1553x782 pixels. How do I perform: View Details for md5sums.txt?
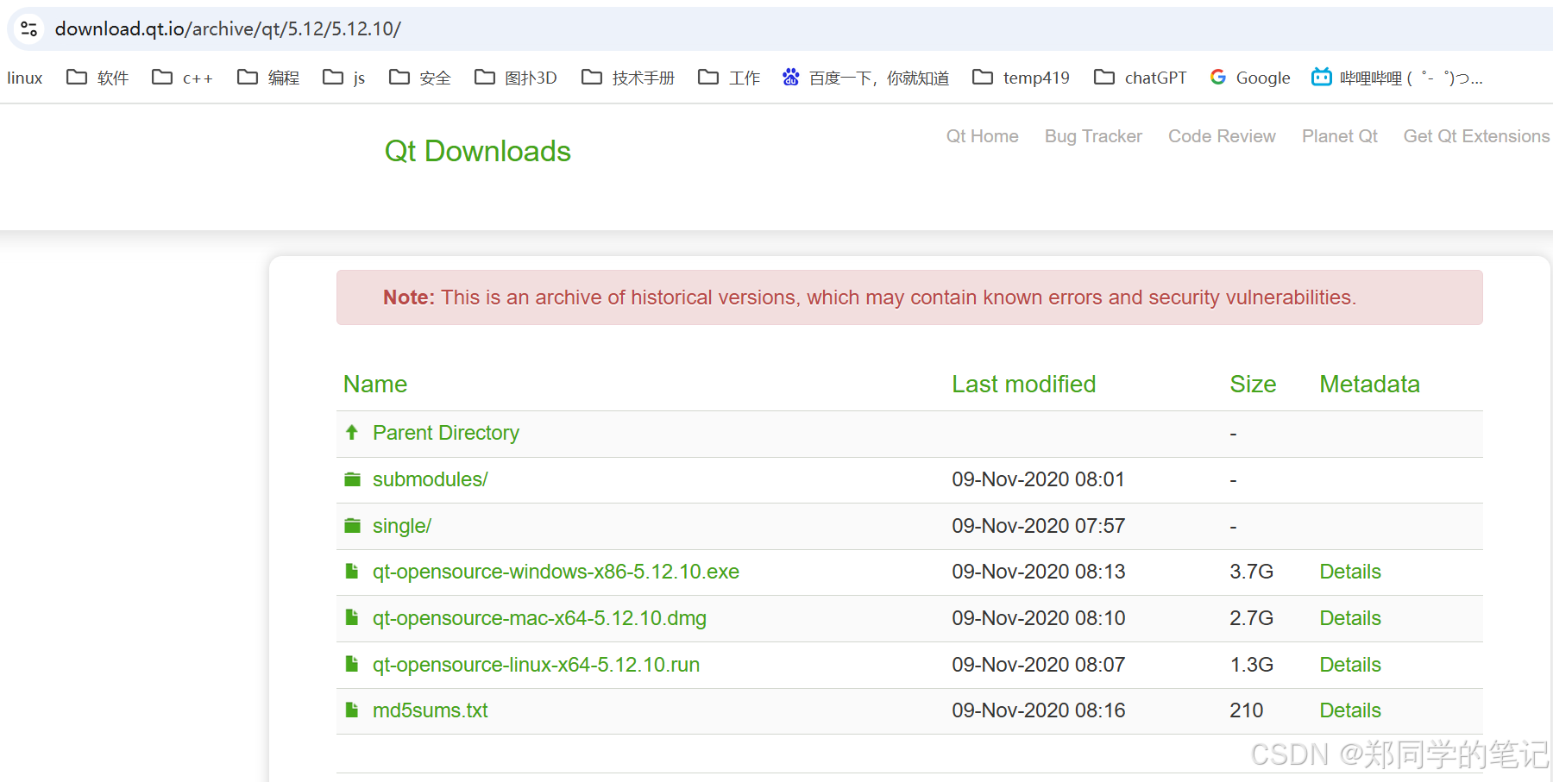(x=1350, y=710)
